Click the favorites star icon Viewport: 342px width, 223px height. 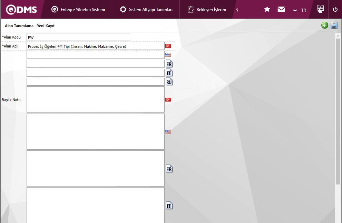(267, 9)
